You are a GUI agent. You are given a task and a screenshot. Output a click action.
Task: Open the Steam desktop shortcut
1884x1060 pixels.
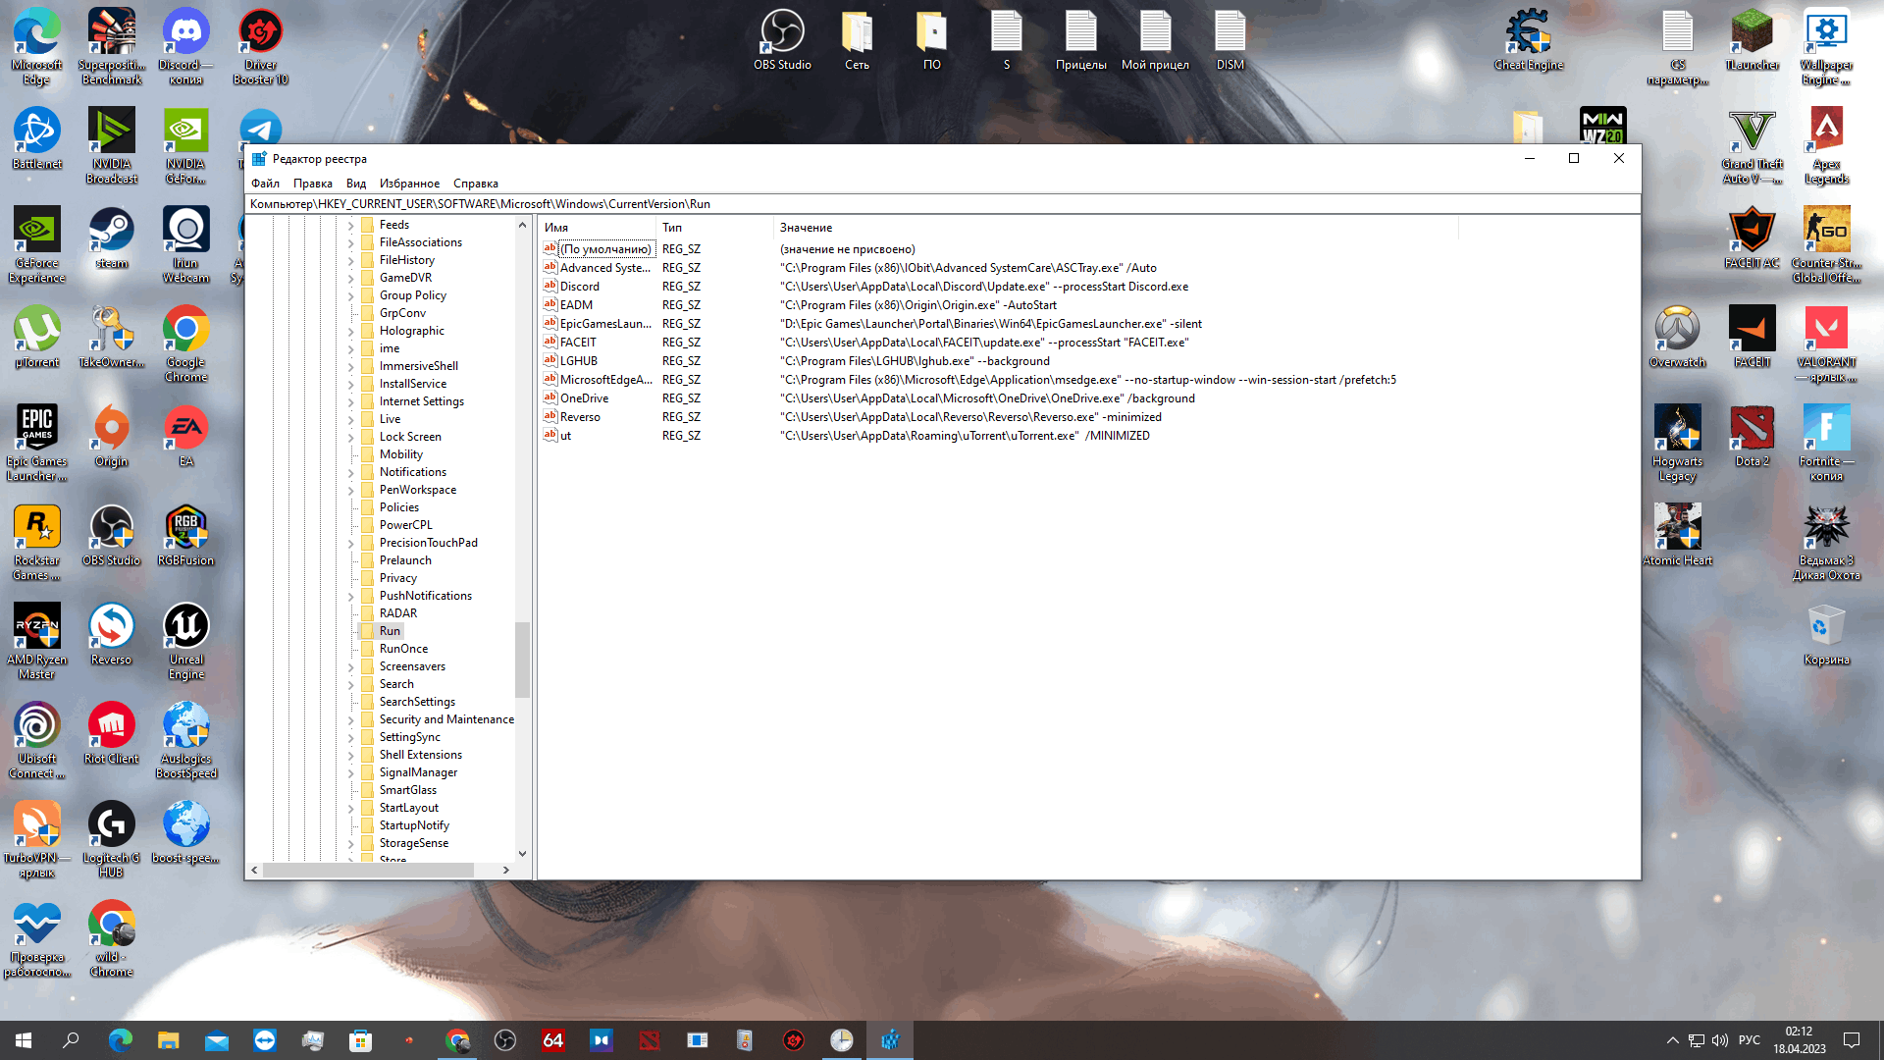(111, 238)
